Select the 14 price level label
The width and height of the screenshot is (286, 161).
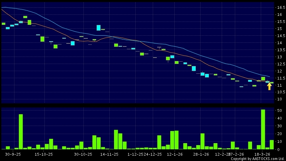pyautogui.click(x=280, y=43)
